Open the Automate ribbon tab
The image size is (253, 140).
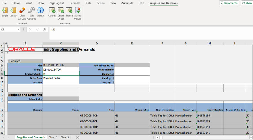pyautogui.click(x=127, y=3)
